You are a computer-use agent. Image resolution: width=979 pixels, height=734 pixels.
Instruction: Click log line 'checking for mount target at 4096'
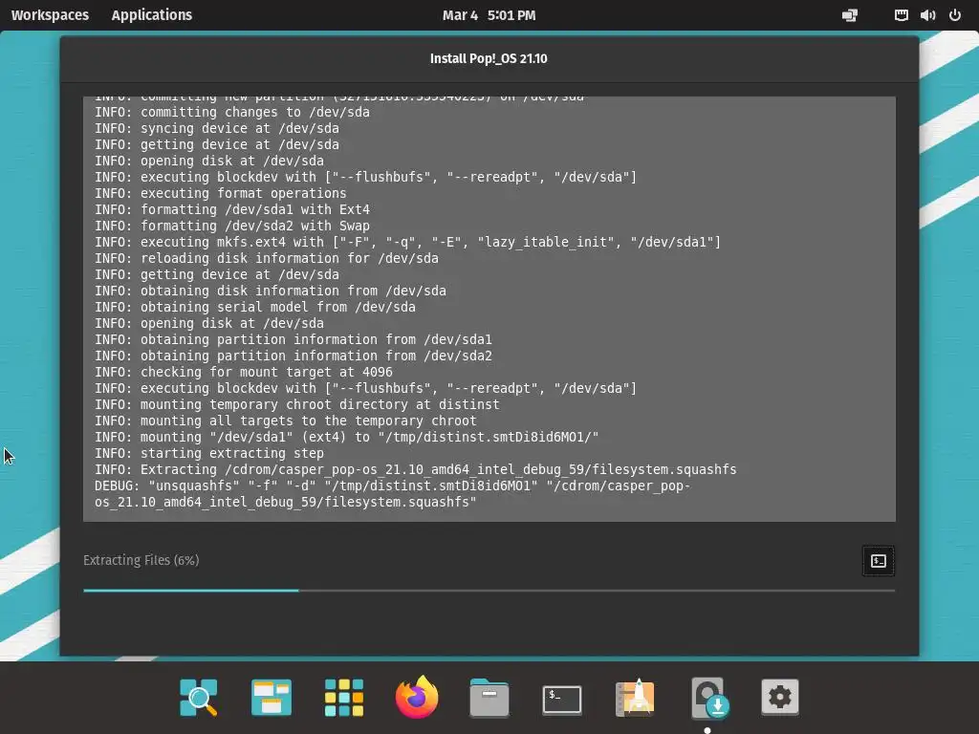click(244, 372)
